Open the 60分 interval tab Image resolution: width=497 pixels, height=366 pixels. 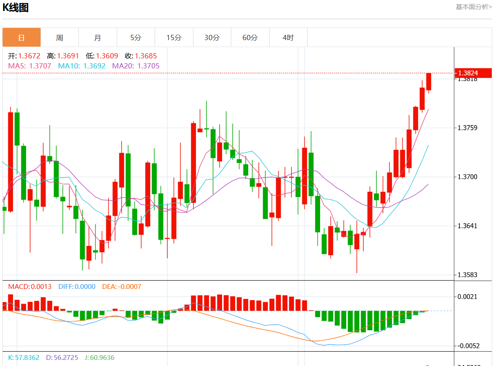(250, 37)
